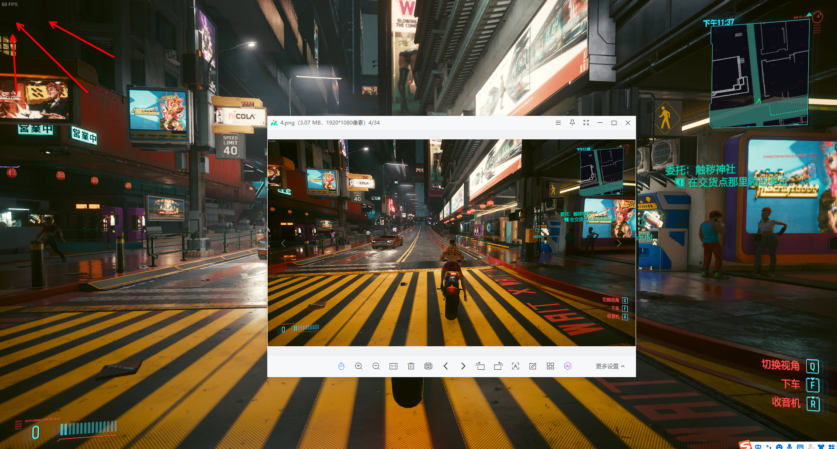This screenshot has width=837, height=449.
Task: Click the left overlay arrow on the image
Action: 283,243
